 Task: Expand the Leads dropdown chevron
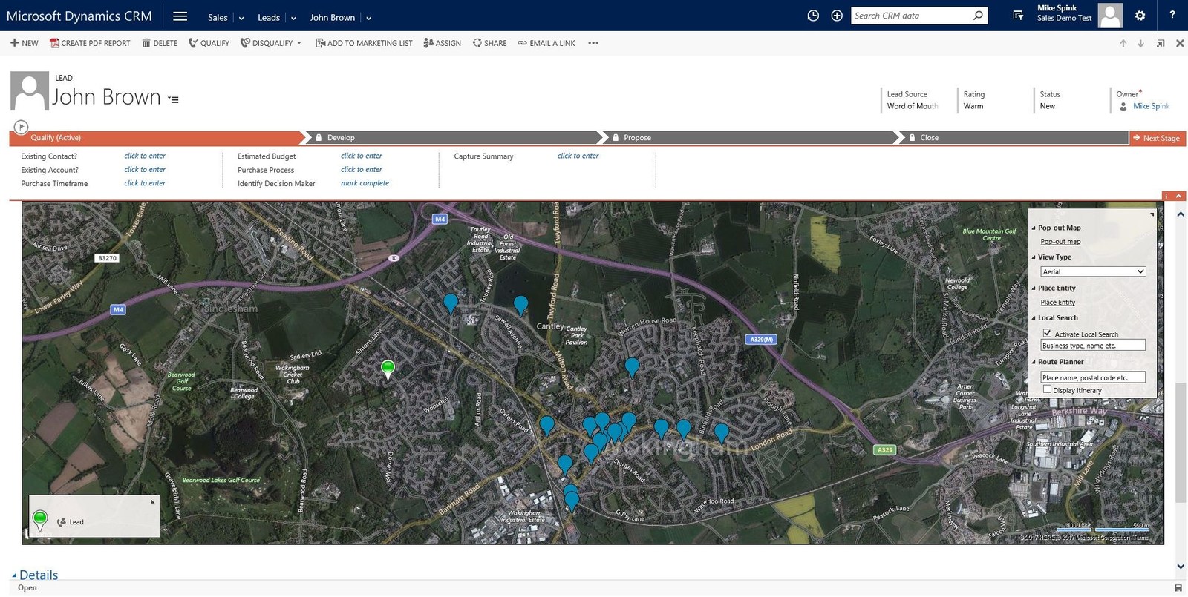point(293,18)
